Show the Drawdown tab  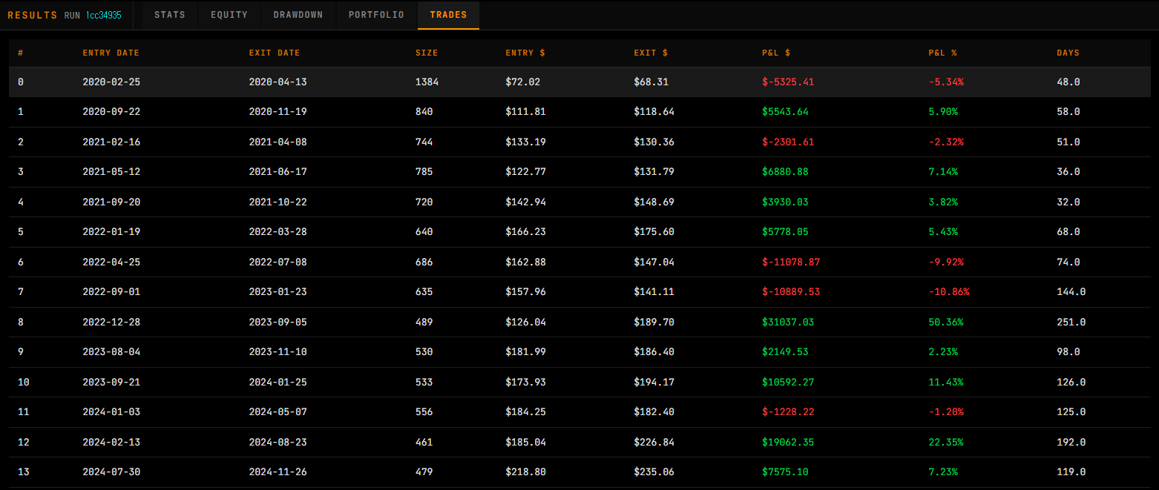coord(298,15)
